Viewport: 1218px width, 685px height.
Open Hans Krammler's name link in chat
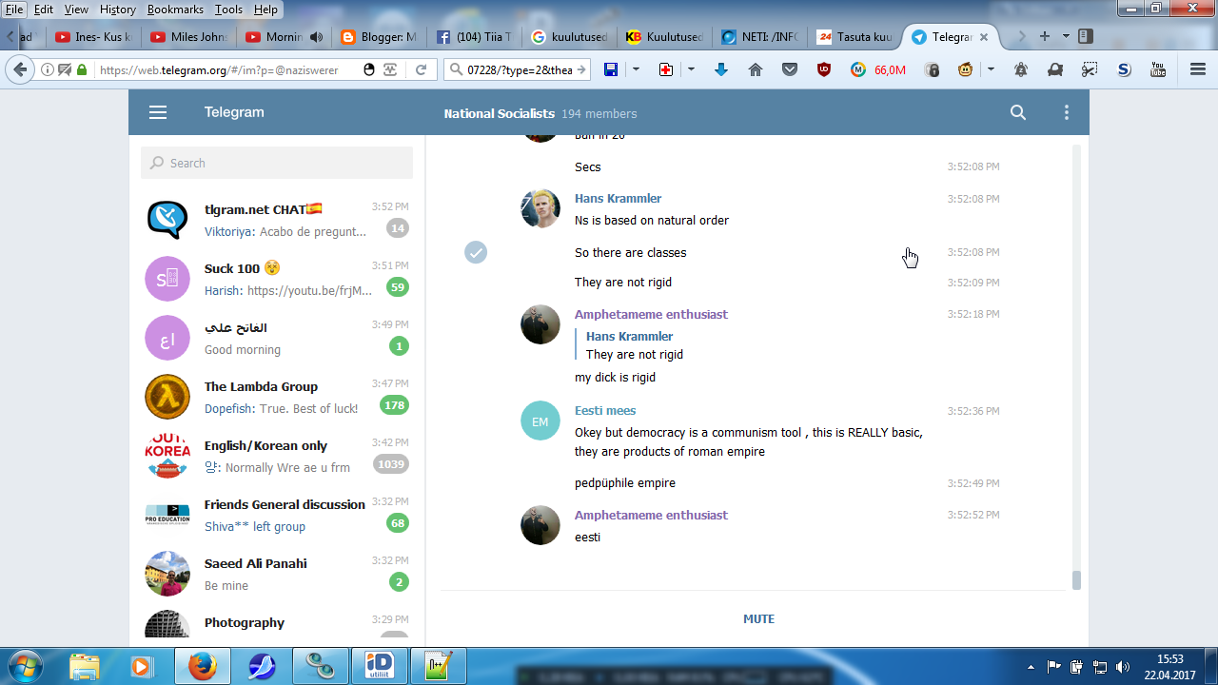point(618,199)
